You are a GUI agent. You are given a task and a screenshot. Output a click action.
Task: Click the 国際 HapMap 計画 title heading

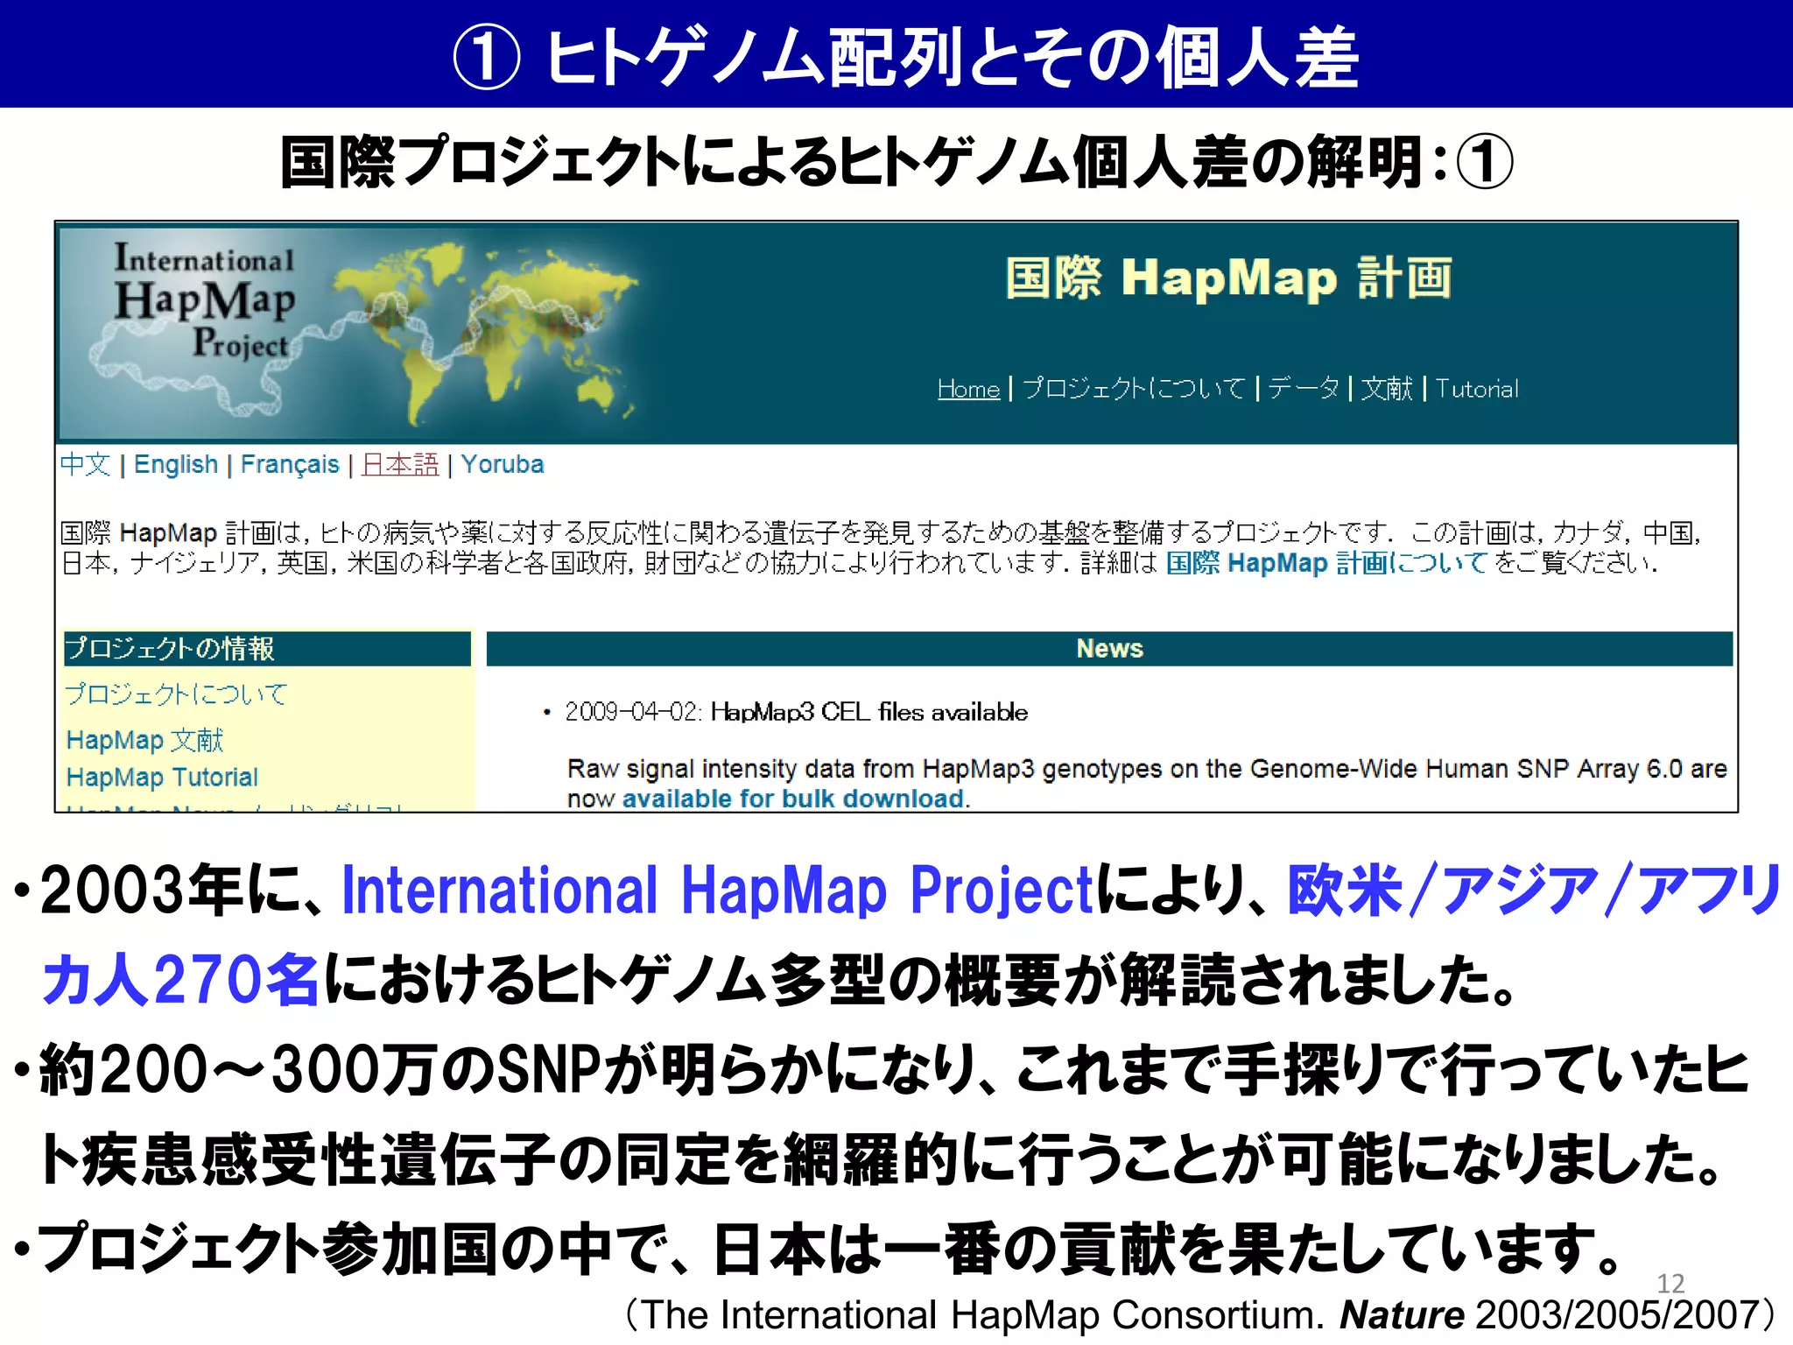point(1228,278)
